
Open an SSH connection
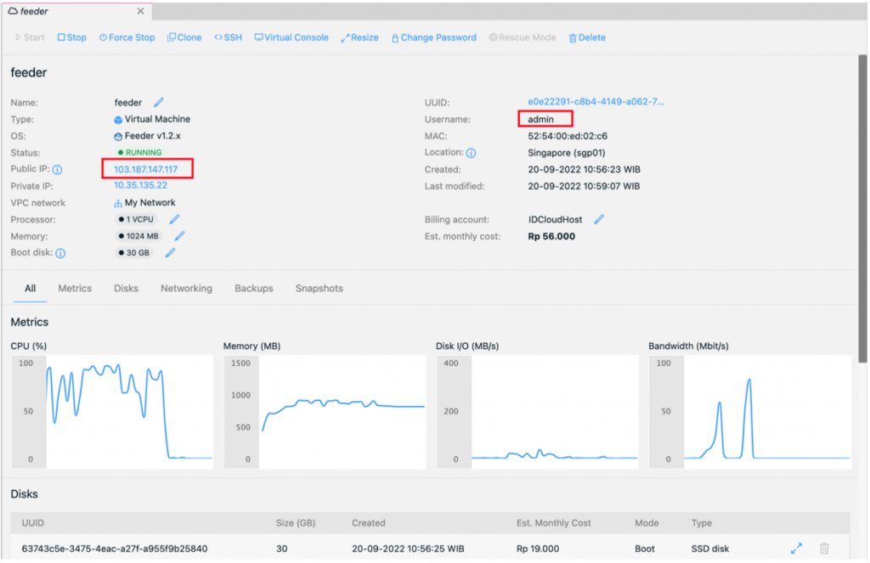[228, 37]
